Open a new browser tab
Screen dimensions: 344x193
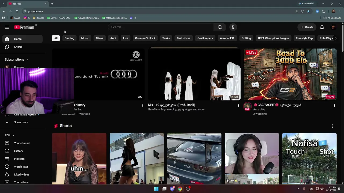(52, 3)
